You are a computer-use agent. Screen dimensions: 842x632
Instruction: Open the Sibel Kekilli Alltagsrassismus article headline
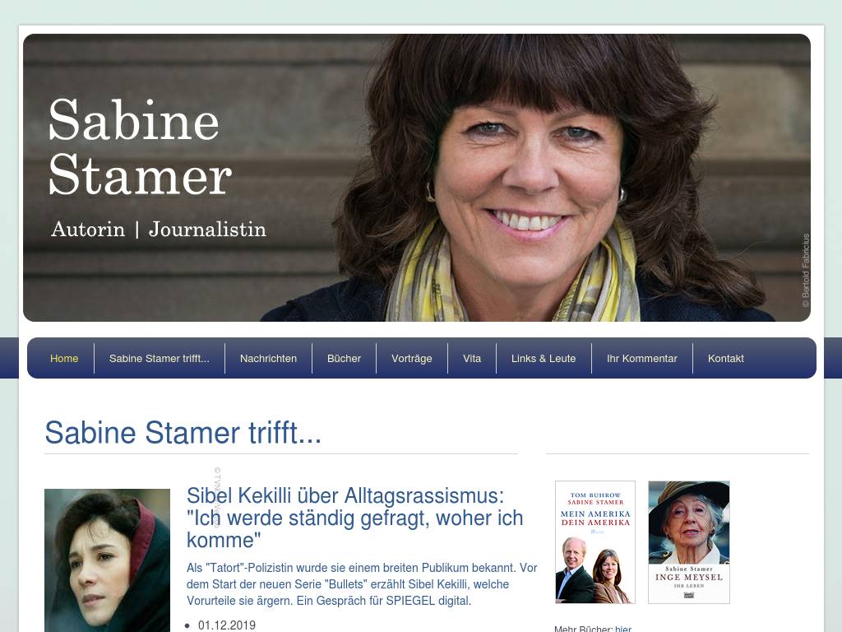[x=354, y=518]
